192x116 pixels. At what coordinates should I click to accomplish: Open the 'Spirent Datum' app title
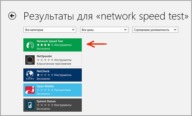[x=46, y=101]
